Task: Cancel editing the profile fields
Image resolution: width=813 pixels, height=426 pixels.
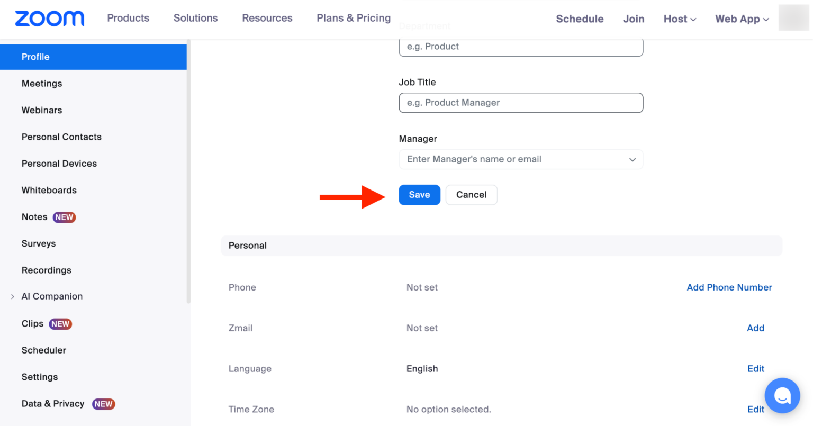Action: (471, 195)
